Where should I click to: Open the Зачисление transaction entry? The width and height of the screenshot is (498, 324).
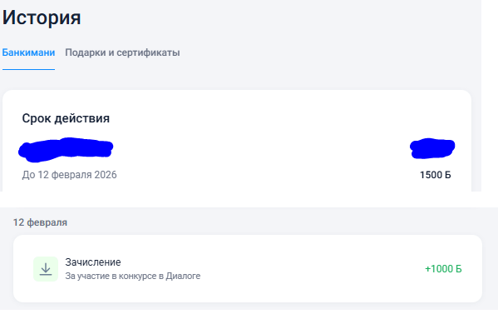pos(248,269)
